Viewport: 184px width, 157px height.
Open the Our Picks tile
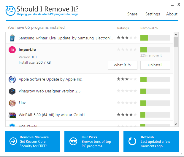[92, 141]
